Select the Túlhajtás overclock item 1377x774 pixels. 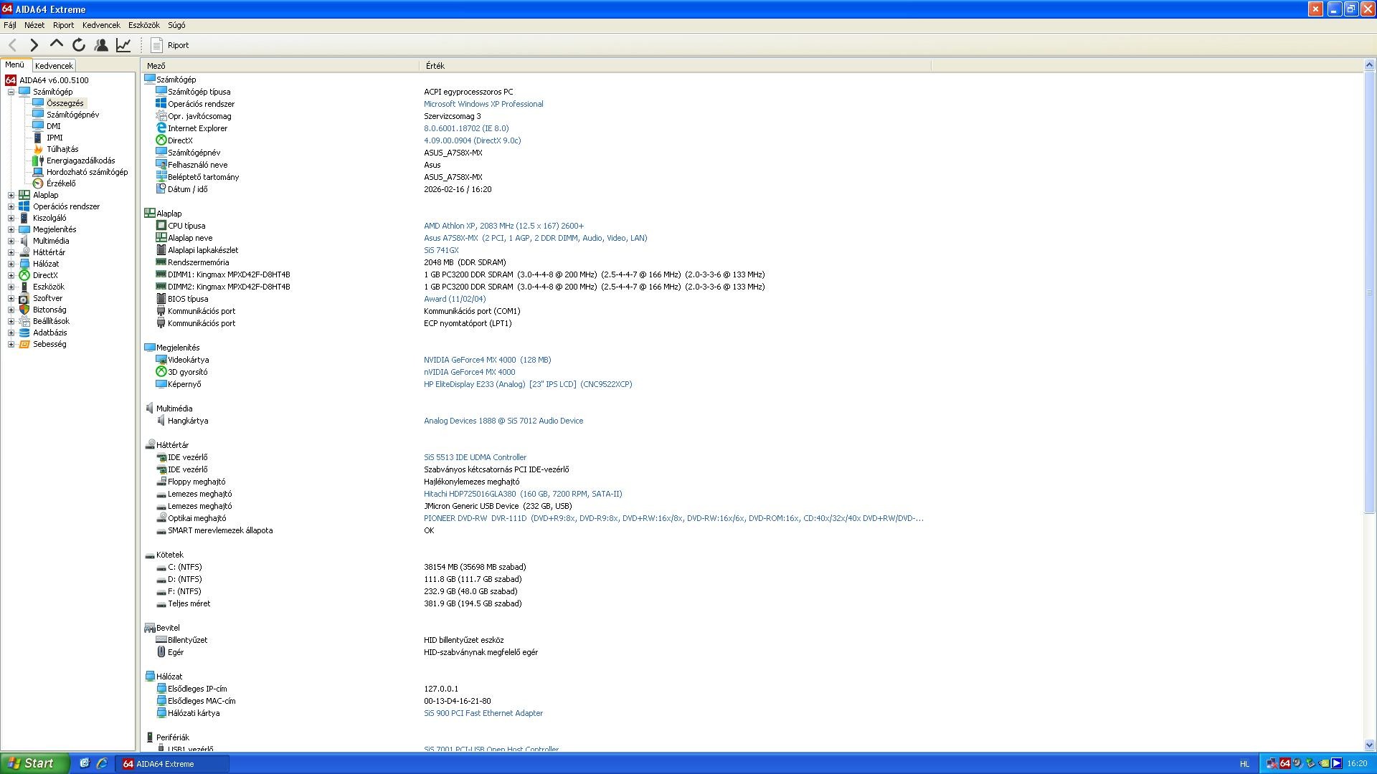62,149
